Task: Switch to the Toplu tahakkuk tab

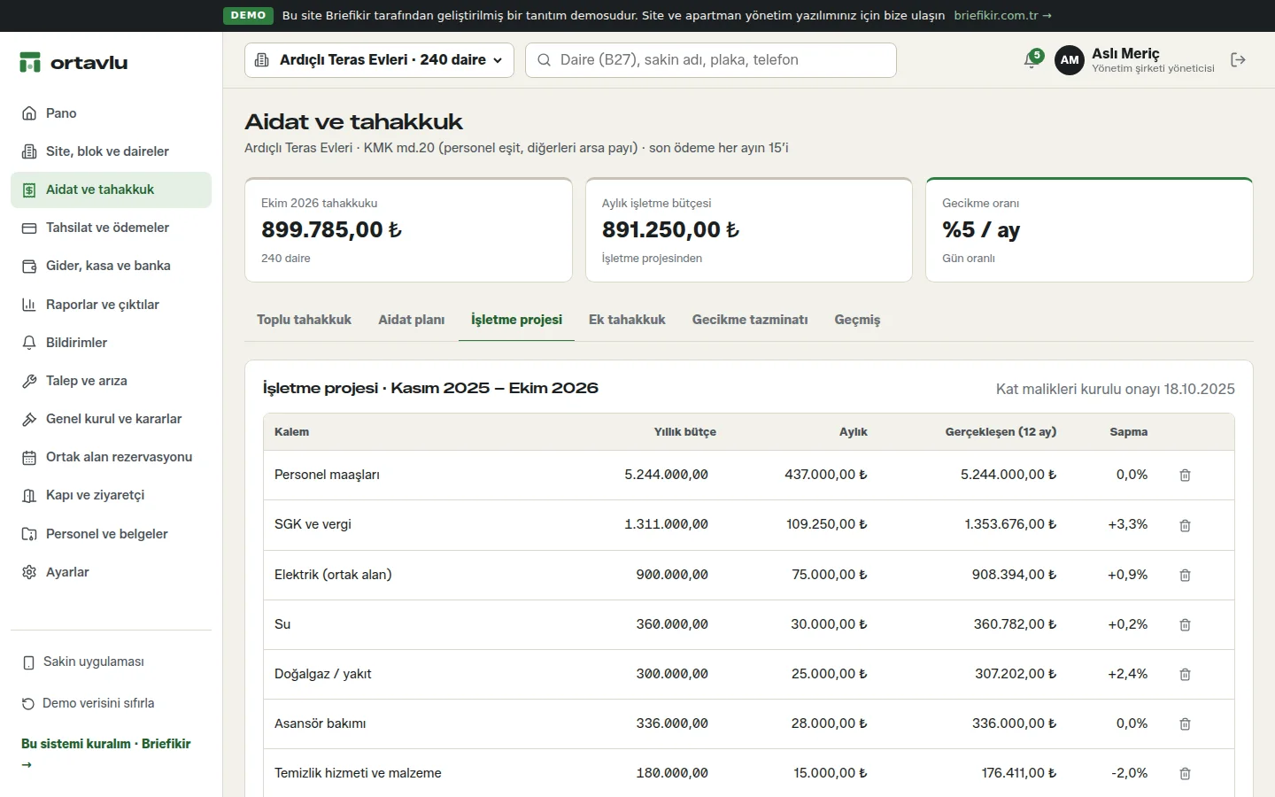Action: coord(304,320)
